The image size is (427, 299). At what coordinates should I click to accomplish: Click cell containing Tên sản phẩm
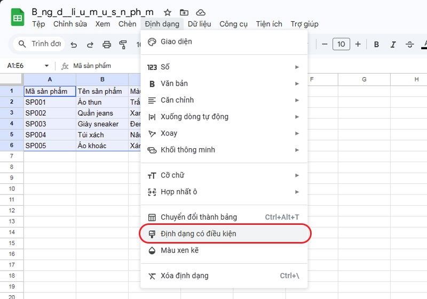tap(102, 91)
